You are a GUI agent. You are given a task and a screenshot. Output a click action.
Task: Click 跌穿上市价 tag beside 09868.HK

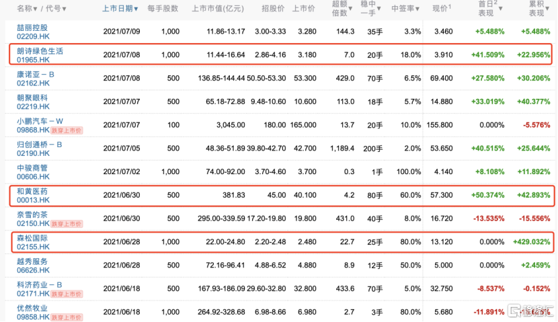[67, 130]
